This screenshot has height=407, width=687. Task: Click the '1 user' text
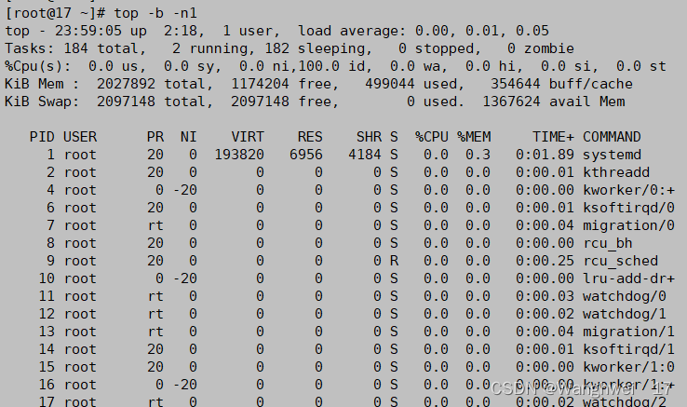tap(251, 31)
